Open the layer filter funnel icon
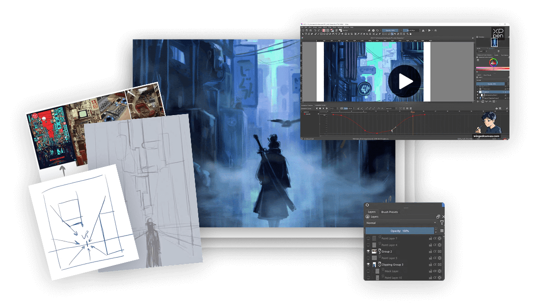 click(x=442, y=223)
